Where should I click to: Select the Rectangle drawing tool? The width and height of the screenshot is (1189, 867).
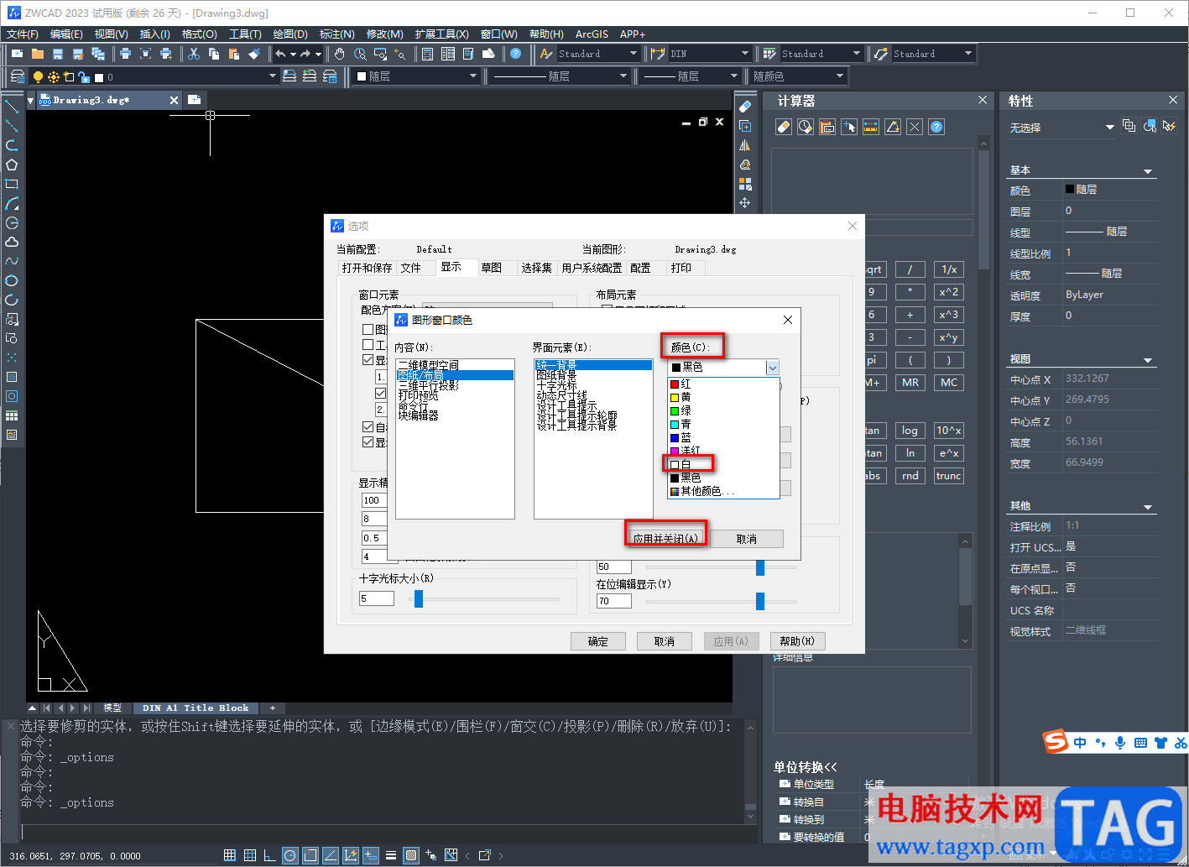point(12,184)
